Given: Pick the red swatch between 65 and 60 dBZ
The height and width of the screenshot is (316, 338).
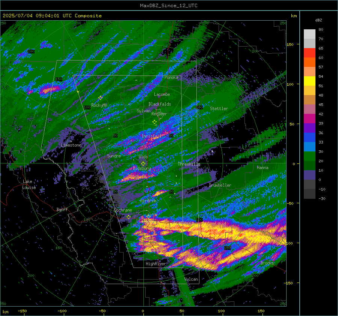Looking at the screenshot, I should pyautogui.click(x=309, y=53).
